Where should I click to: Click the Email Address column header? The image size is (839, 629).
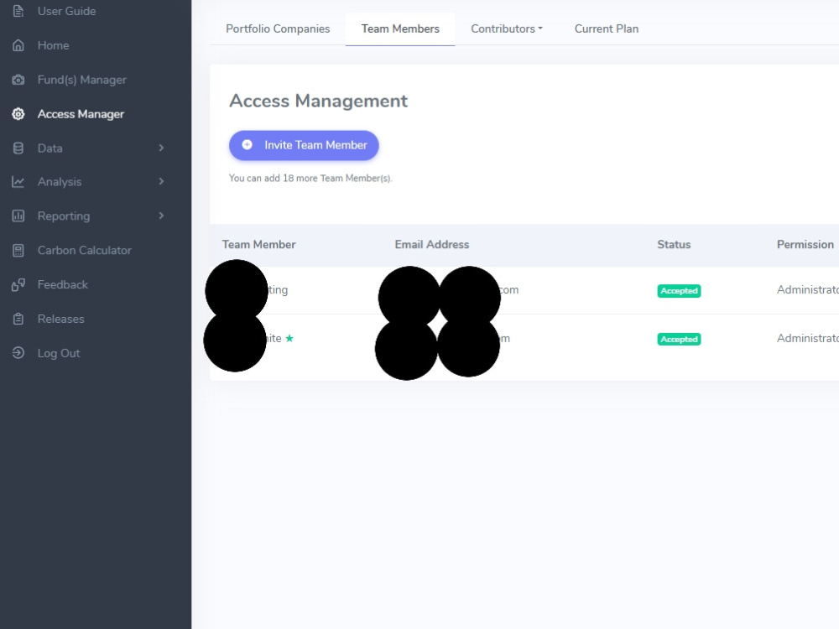432,244
